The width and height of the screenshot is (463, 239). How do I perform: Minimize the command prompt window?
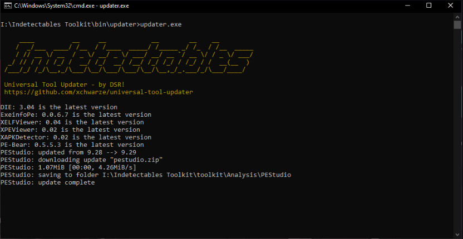408,6
